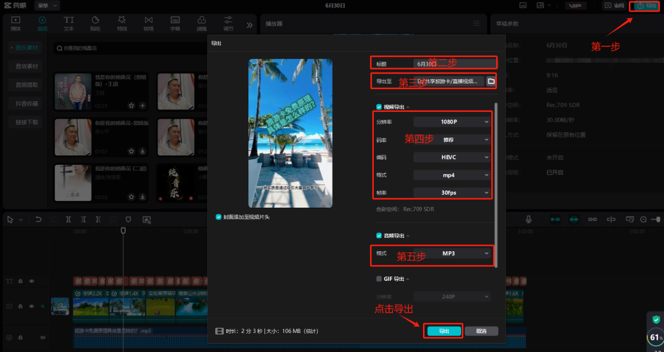Click the cover edit thumbnail before the first clip
The width and height of the screenshot is (664, 352).
[60, 306]
